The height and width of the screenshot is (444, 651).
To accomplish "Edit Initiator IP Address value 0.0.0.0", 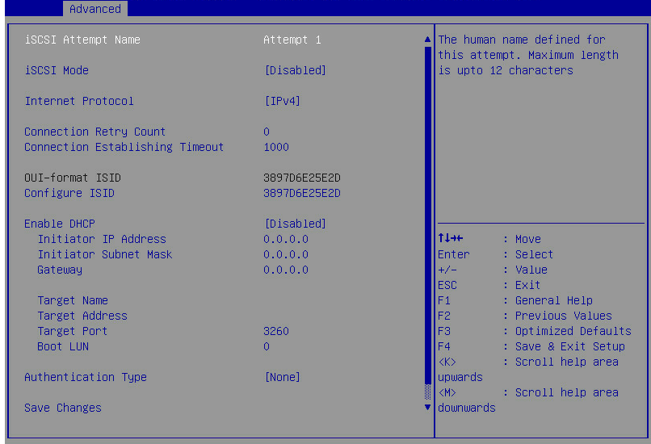I will [286, 240].
